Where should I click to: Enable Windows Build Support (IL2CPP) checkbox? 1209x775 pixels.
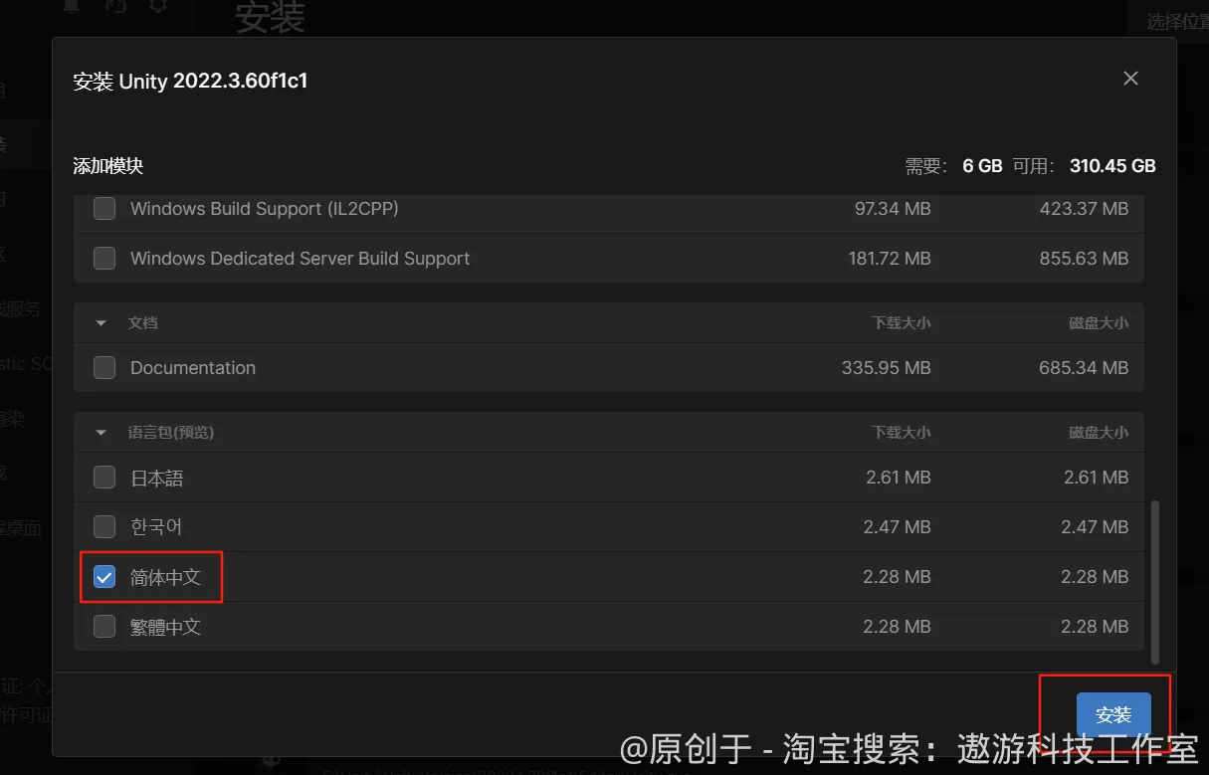pos(104,209)
